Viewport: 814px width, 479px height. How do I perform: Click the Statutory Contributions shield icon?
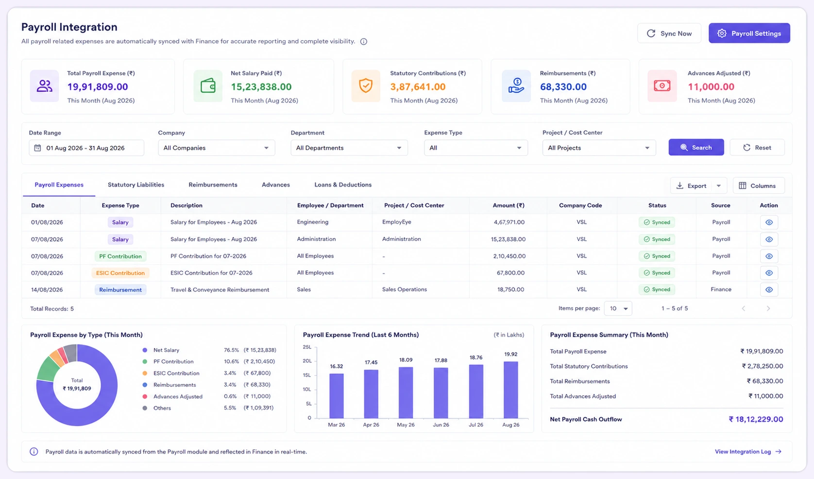(366, 86)
